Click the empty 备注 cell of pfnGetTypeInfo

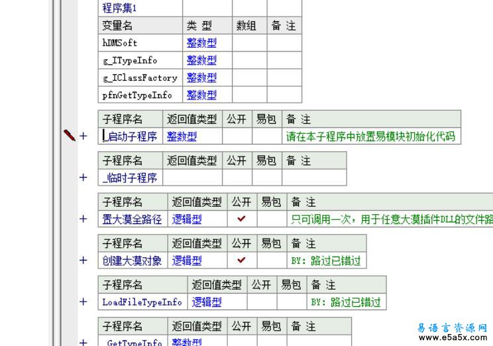(x=284, y=95)
